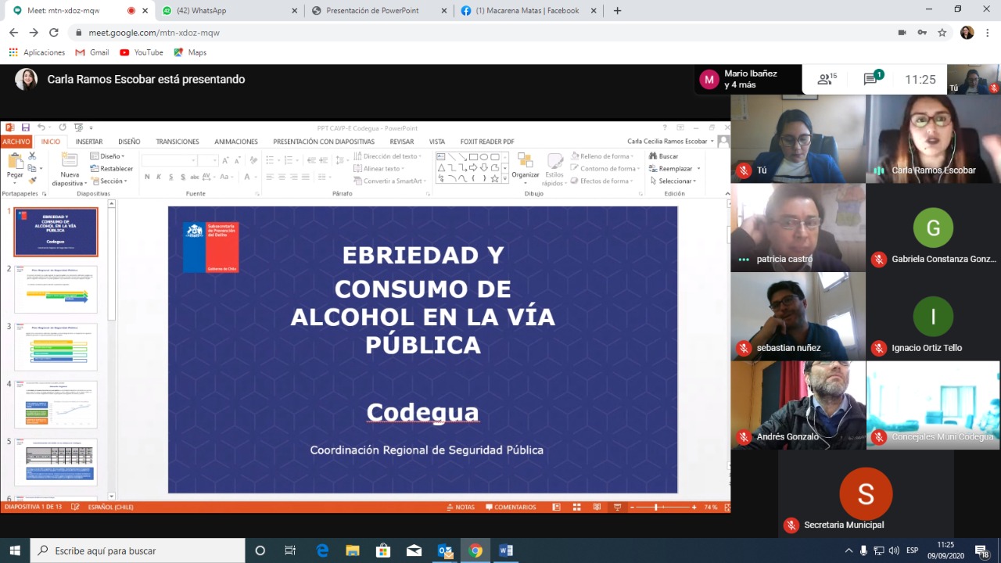
Task: Toggle italic K formatting button
Action: [159, 178]
